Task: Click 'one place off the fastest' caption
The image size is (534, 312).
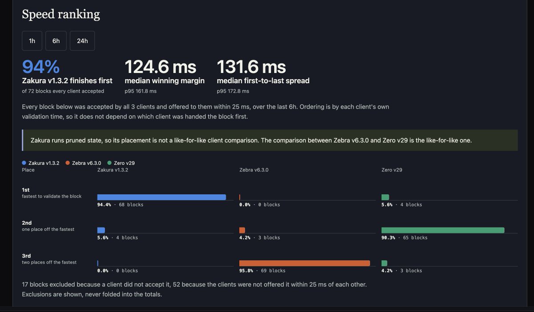Action: (48, 229)
